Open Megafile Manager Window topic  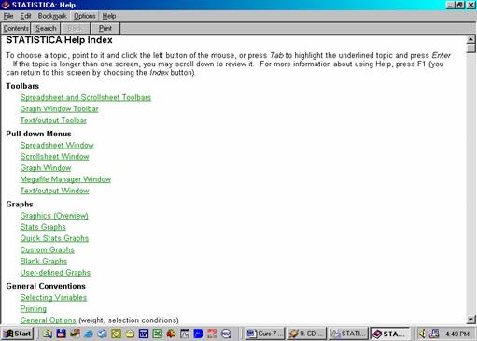65,179
